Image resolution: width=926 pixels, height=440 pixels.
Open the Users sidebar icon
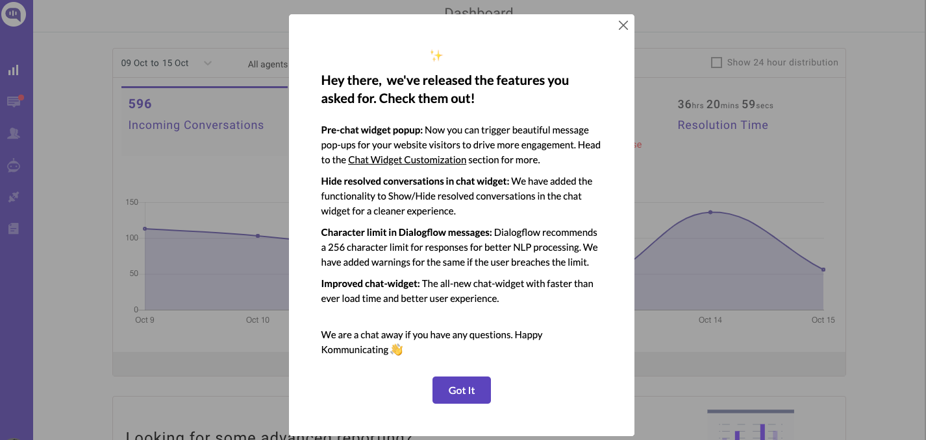point(14,133)
